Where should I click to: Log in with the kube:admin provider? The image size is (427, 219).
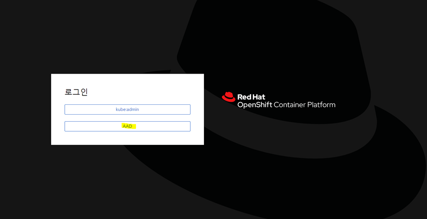[127, 109]
